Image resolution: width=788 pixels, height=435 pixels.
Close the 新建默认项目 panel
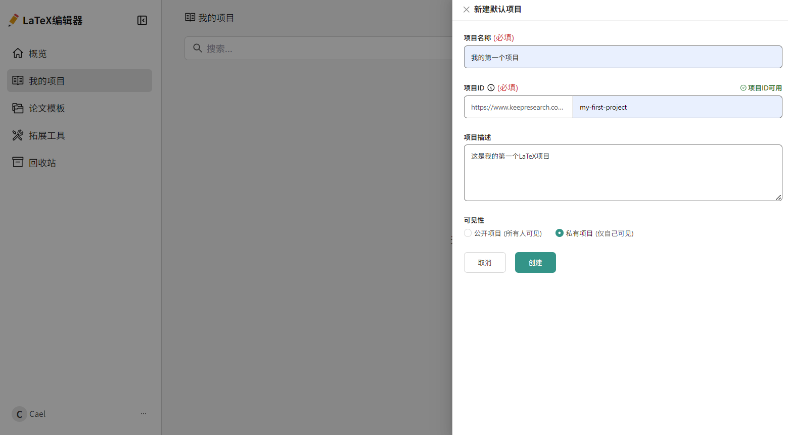[466, 9]
